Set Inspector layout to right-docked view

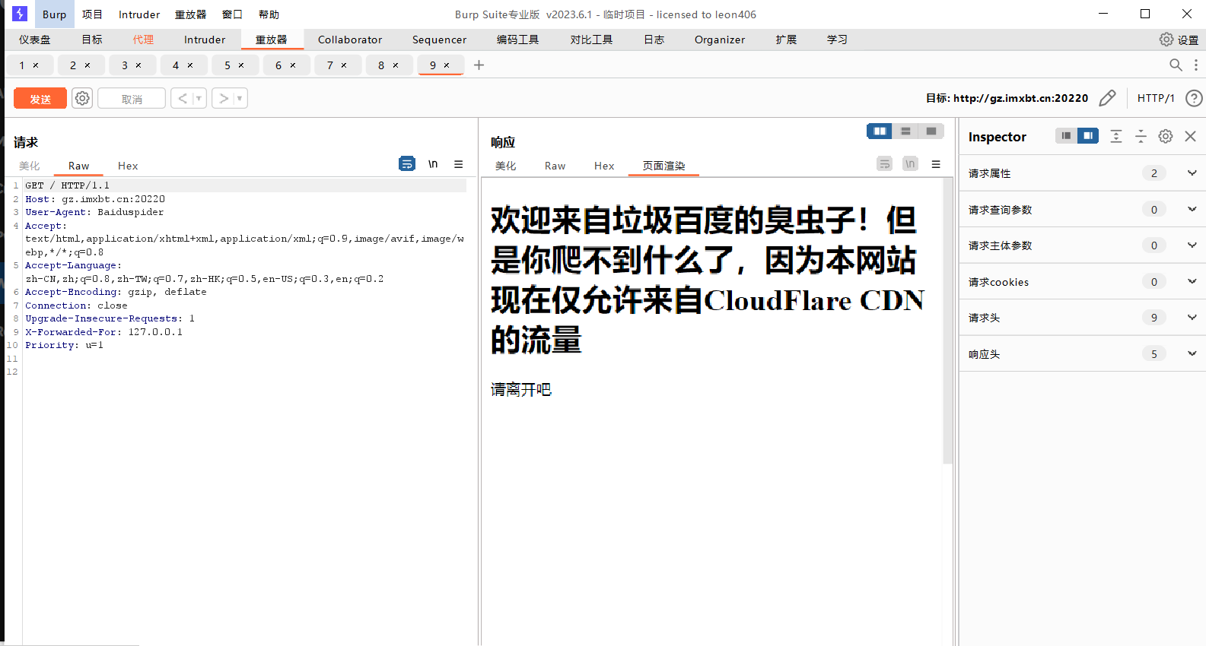pyautogui.click(x=1088, y=135)
